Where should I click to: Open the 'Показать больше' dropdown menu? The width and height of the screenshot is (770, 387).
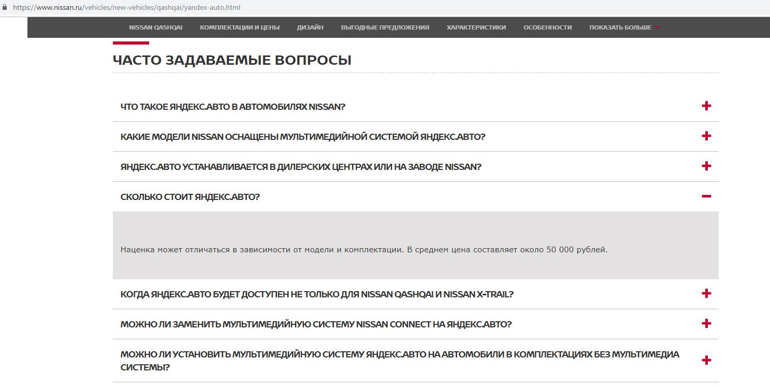[x=624, y=27]
